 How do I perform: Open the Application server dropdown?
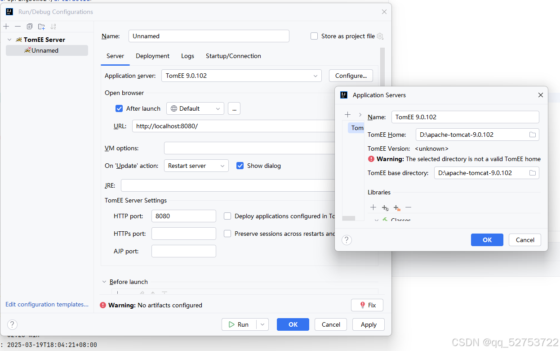click(x=315, y=76)
